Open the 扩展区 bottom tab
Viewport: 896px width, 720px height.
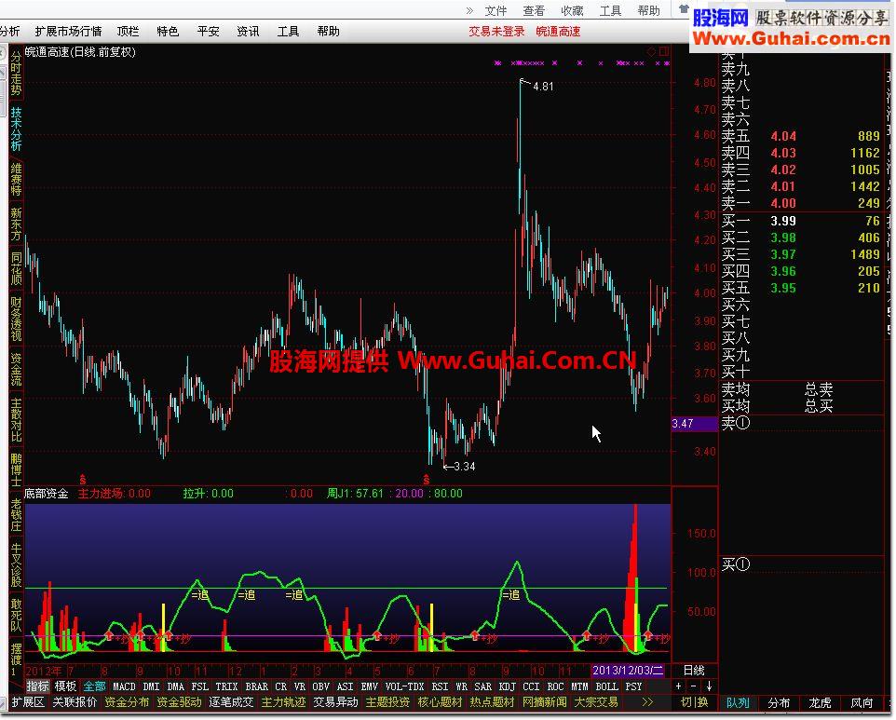tap(27, 701)
